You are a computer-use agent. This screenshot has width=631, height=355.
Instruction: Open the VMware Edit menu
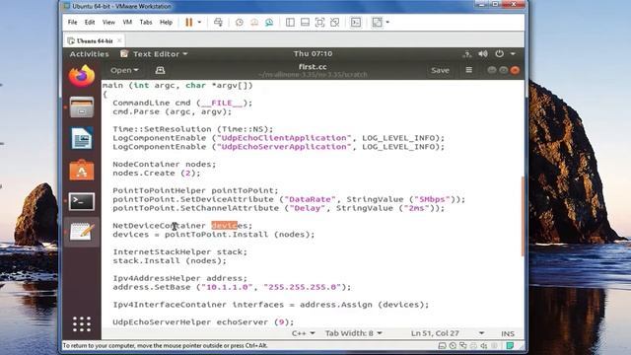coord(90,22)
